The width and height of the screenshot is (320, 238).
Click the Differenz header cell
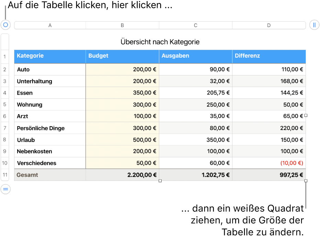coord(269,57)
